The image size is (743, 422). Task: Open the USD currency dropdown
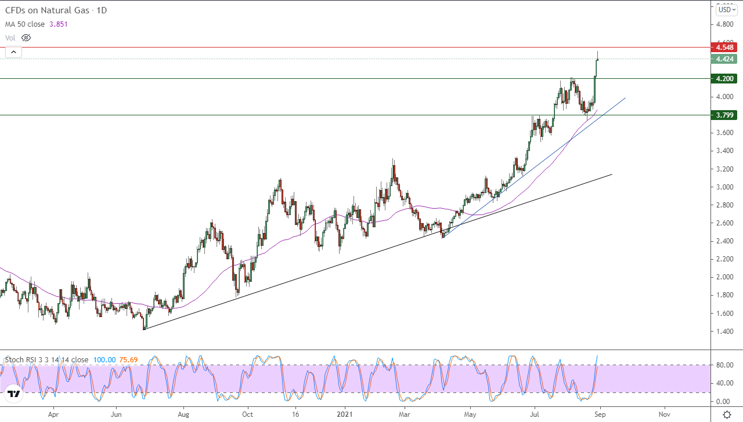(x=726, y=9)
